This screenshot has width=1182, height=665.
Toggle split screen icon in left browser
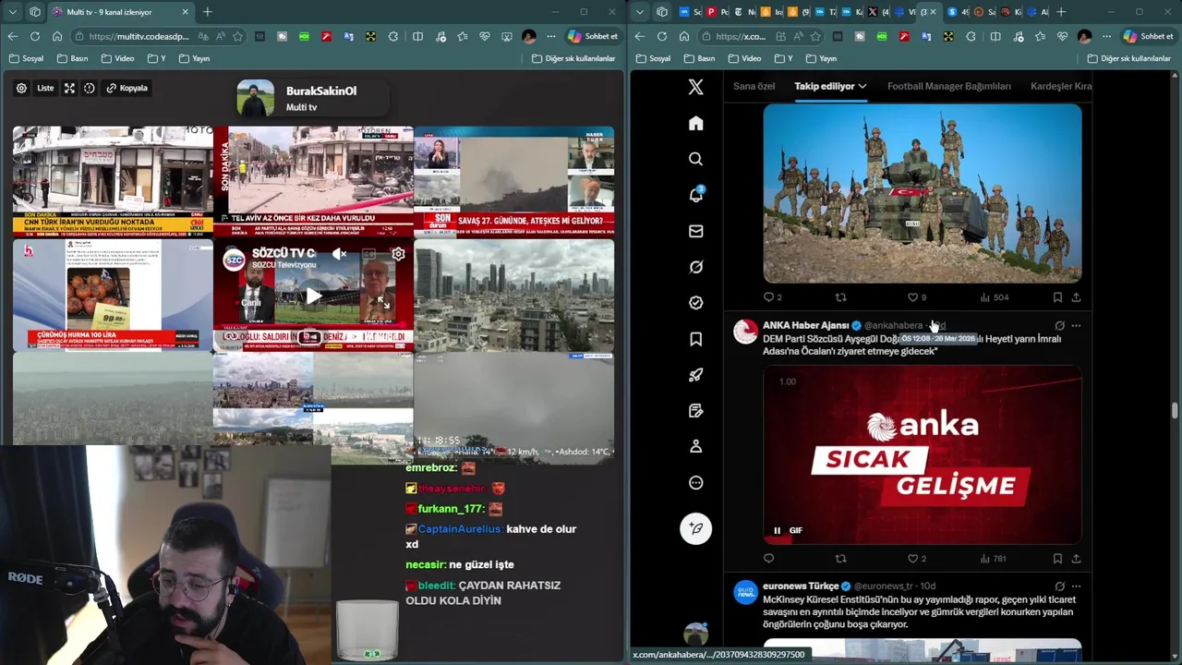[x=418, y=36]
